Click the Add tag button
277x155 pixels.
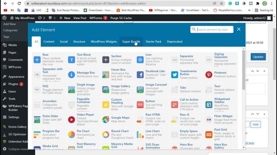tap(255, 124)
